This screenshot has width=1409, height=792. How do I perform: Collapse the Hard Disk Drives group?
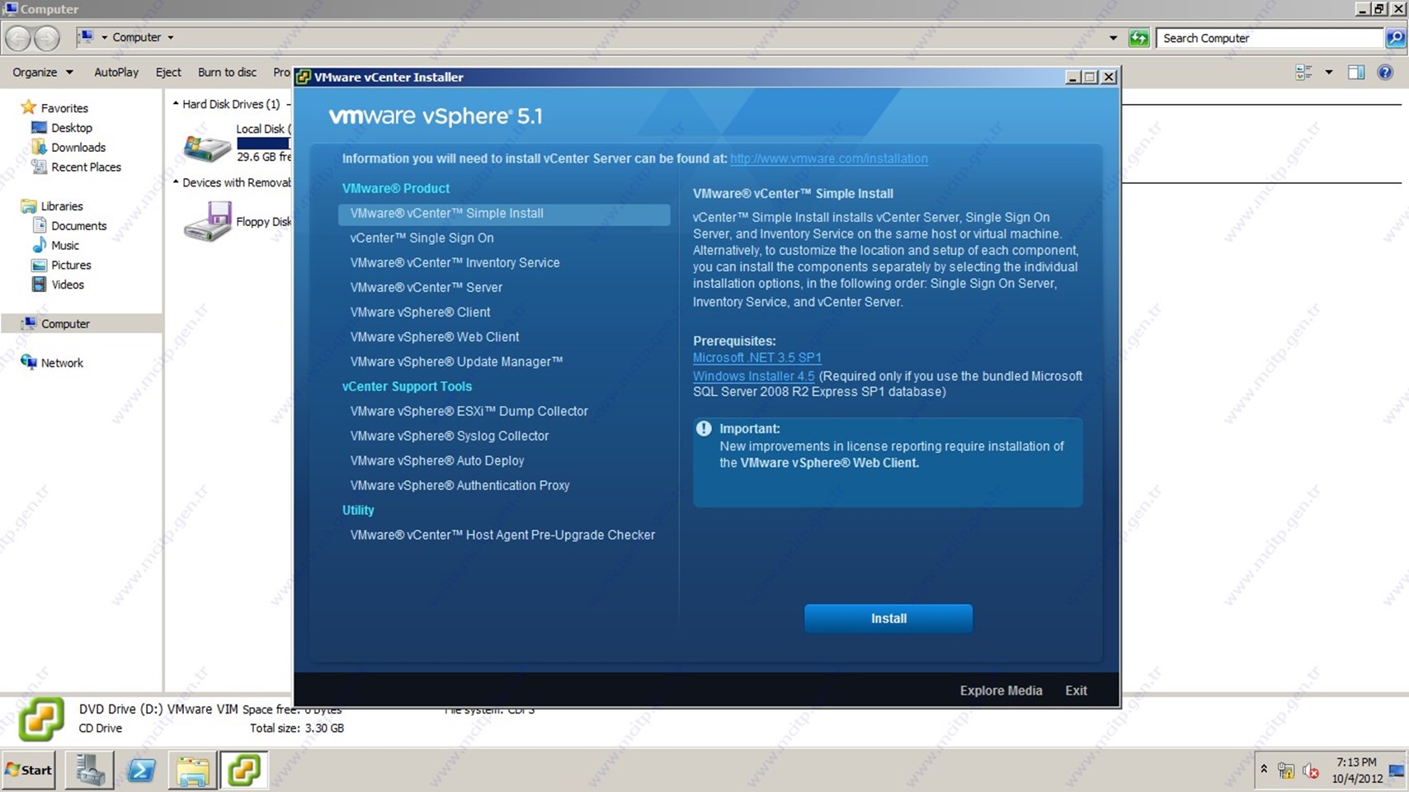[x=176, y=104]
